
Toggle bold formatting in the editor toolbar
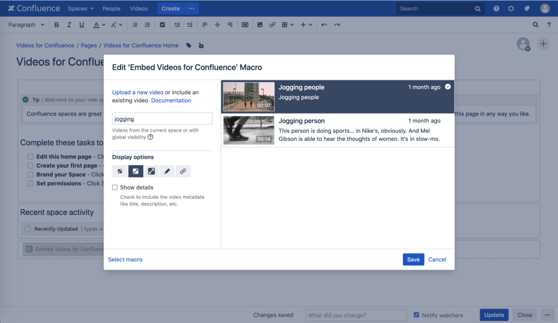coord(56,25)
